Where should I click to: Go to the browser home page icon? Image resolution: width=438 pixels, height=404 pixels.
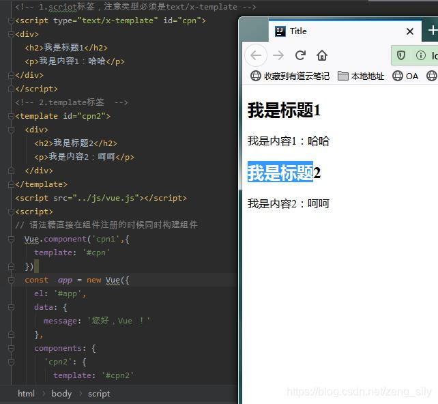(322, 55)
